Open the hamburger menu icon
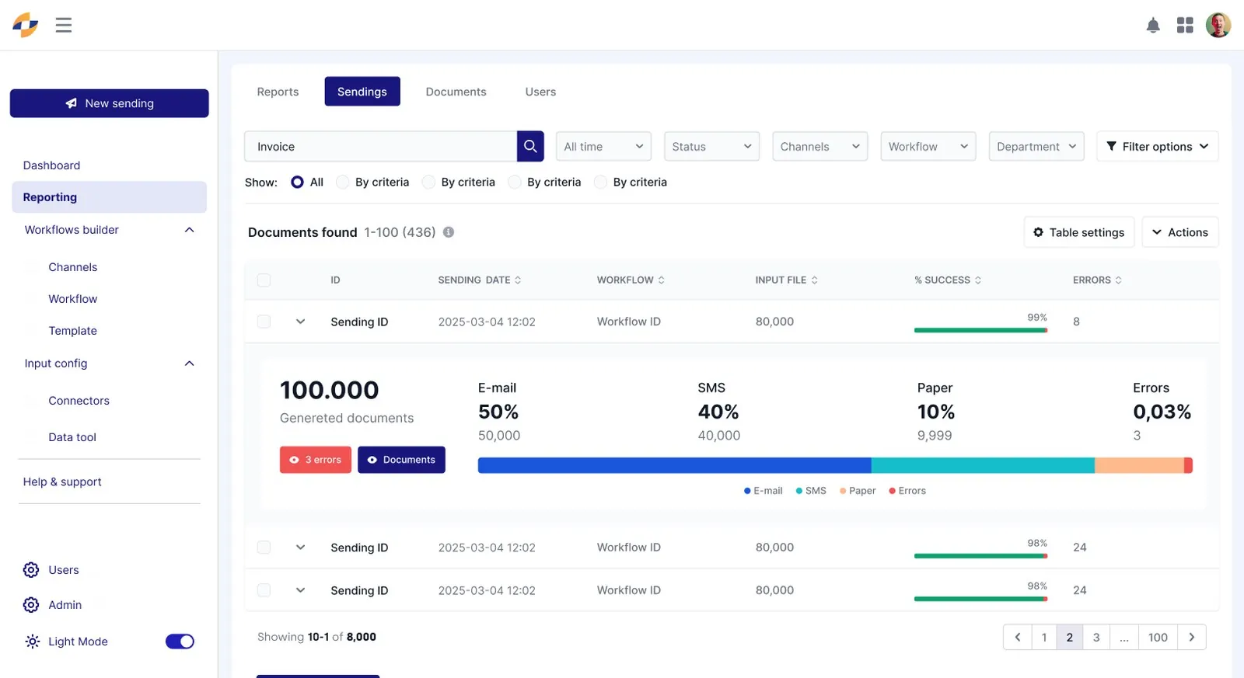 coord(64,25)
